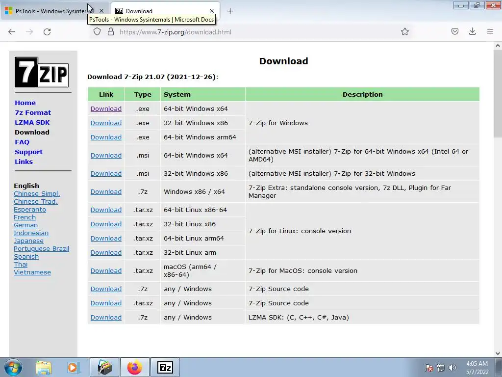Open the Firefox downloads panel arrow
Image resolution: width=502 pixels, height=377 pixels.
pos(472,31)
